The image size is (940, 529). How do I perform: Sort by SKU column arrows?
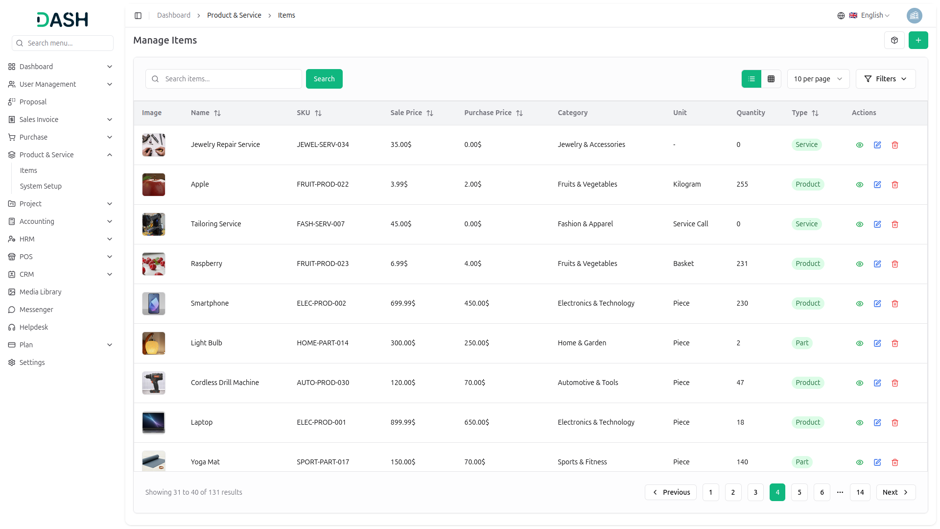tap(318, 113)
